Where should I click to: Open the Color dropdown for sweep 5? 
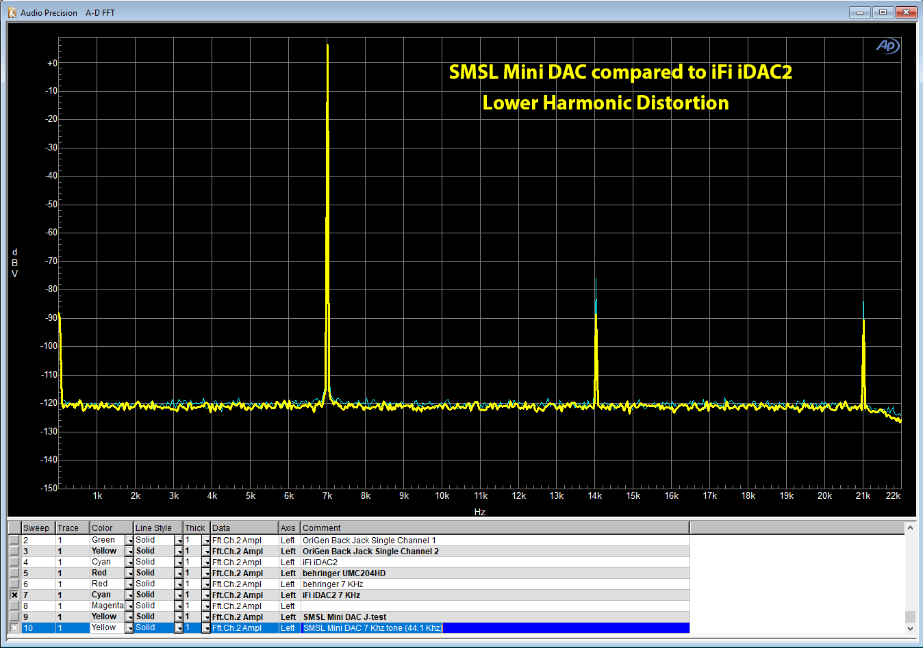click(x=129, y=573)
